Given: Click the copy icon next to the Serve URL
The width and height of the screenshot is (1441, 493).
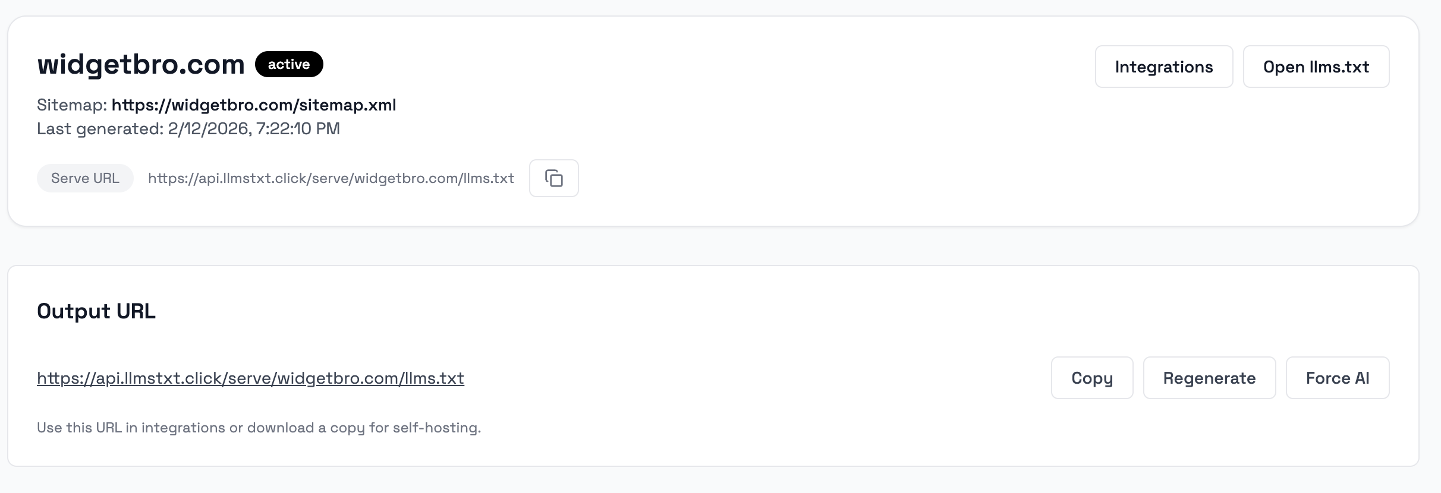Looking at the screenshot, I should [553, 178].
